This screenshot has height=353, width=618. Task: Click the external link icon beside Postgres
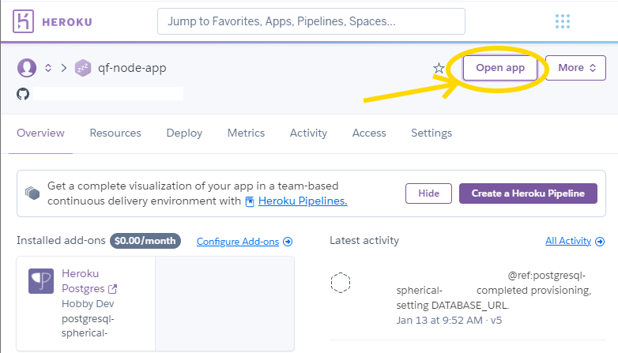[x=112, y=289]
